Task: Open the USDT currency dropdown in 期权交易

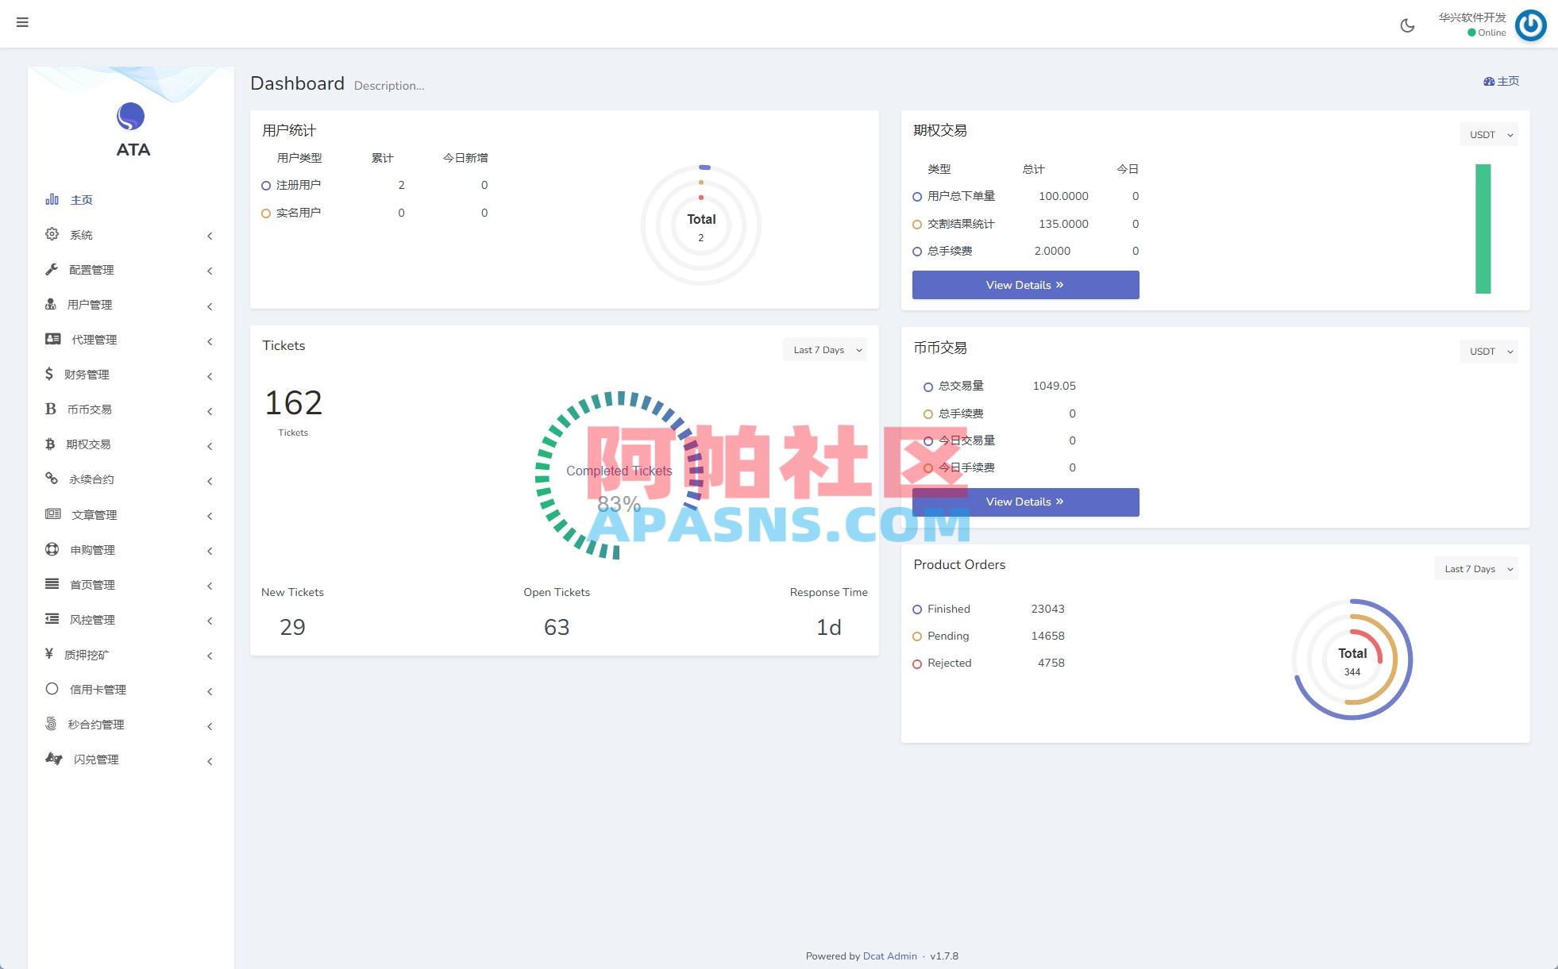Action: pyautogui.click(x=1489, y=134)
